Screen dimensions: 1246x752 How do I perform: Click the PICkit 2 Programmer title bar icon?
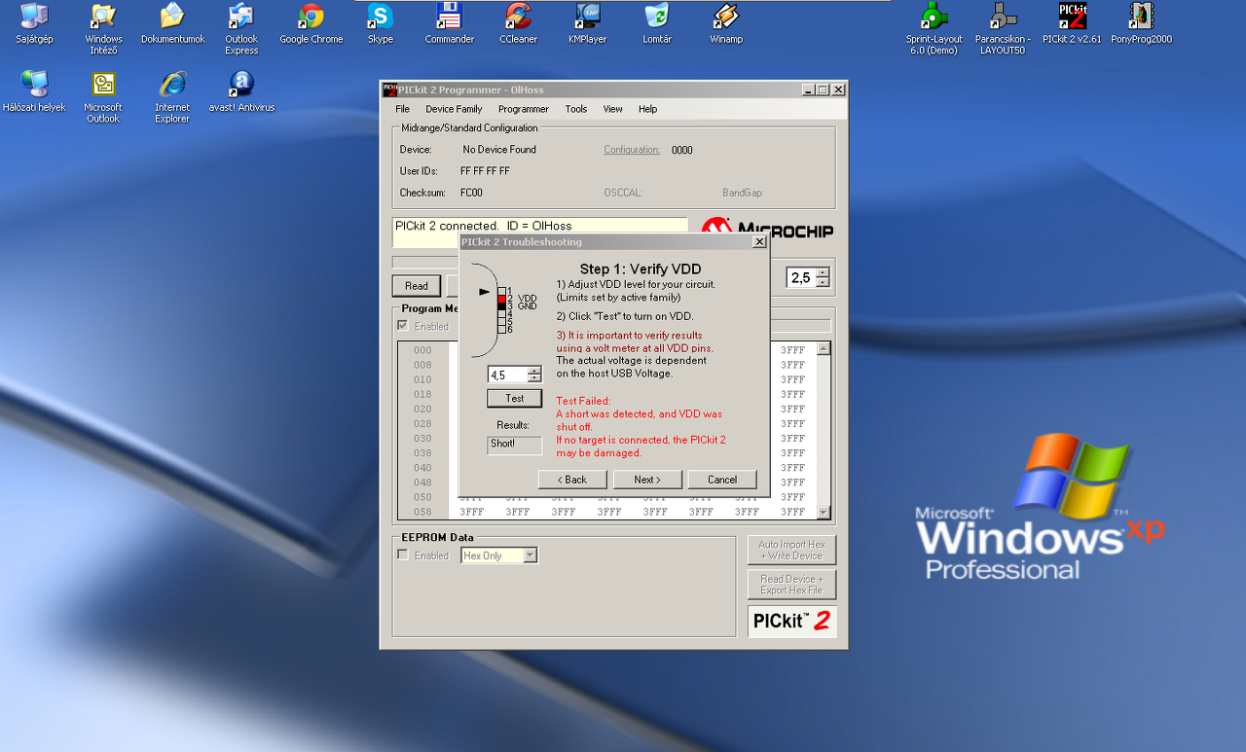coord(389,90)
